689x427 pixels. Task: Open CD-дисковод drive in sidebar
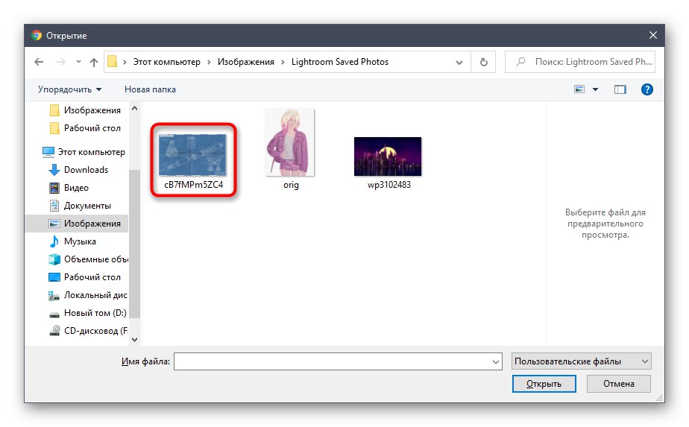tap(88, 331)
